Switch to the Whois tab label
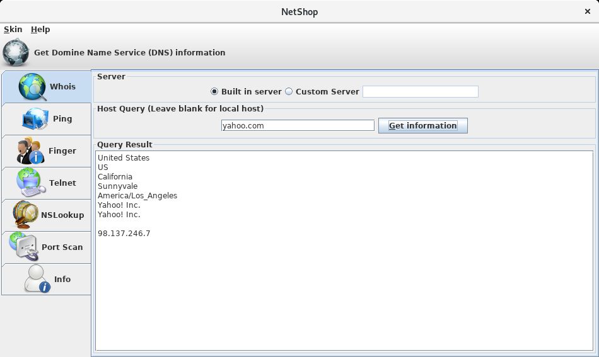Viewport: 599px width, 357px height. [x=62, y=87]
